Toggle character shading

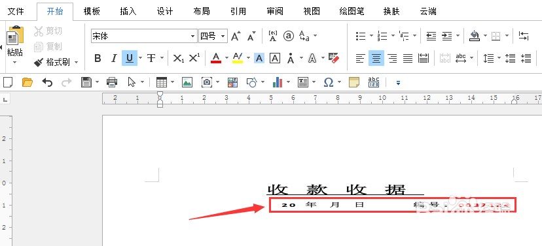259,58
